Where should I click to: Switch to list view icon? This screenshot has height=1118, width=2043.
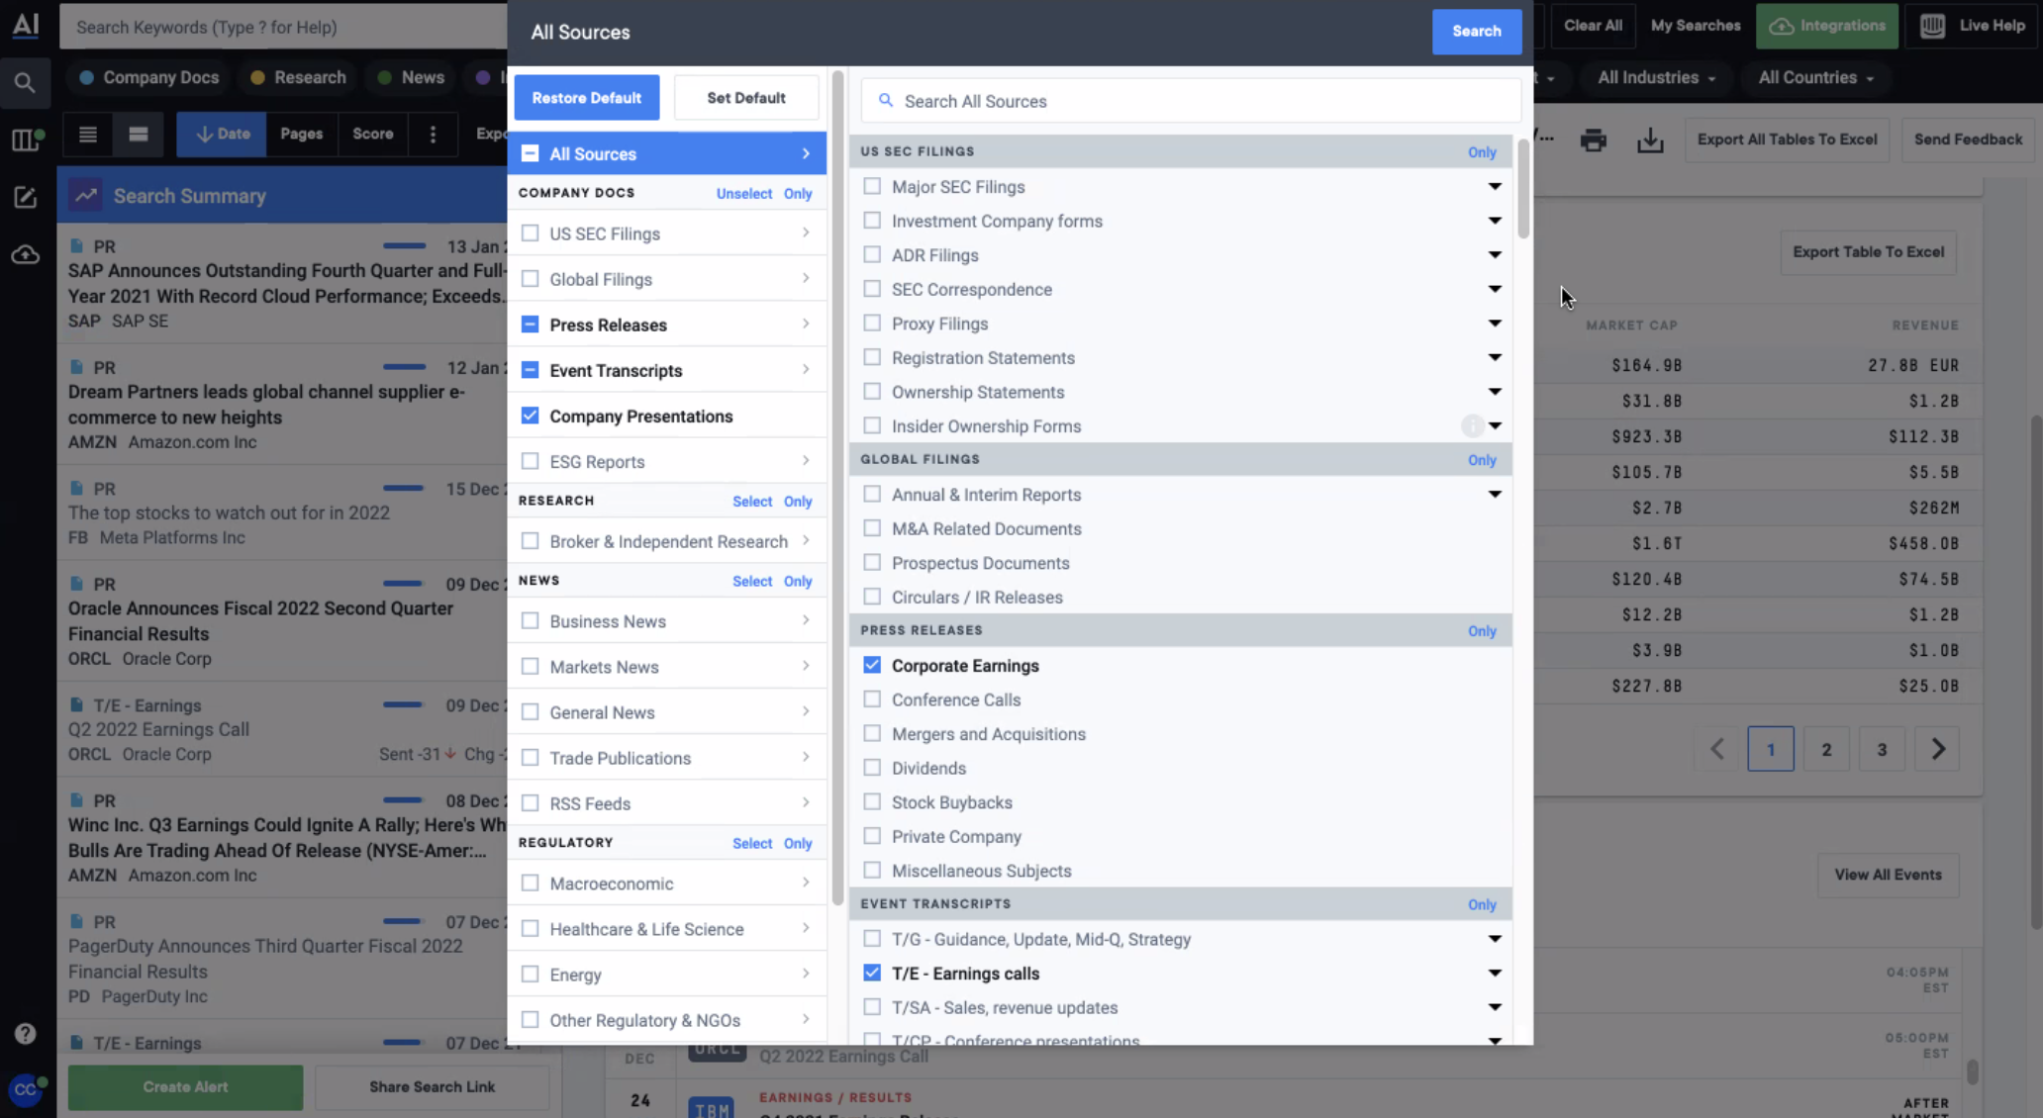[88, 134]
